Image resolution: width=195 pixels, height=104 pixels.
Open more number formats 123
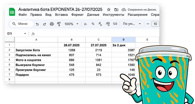(x=115, y=24)
